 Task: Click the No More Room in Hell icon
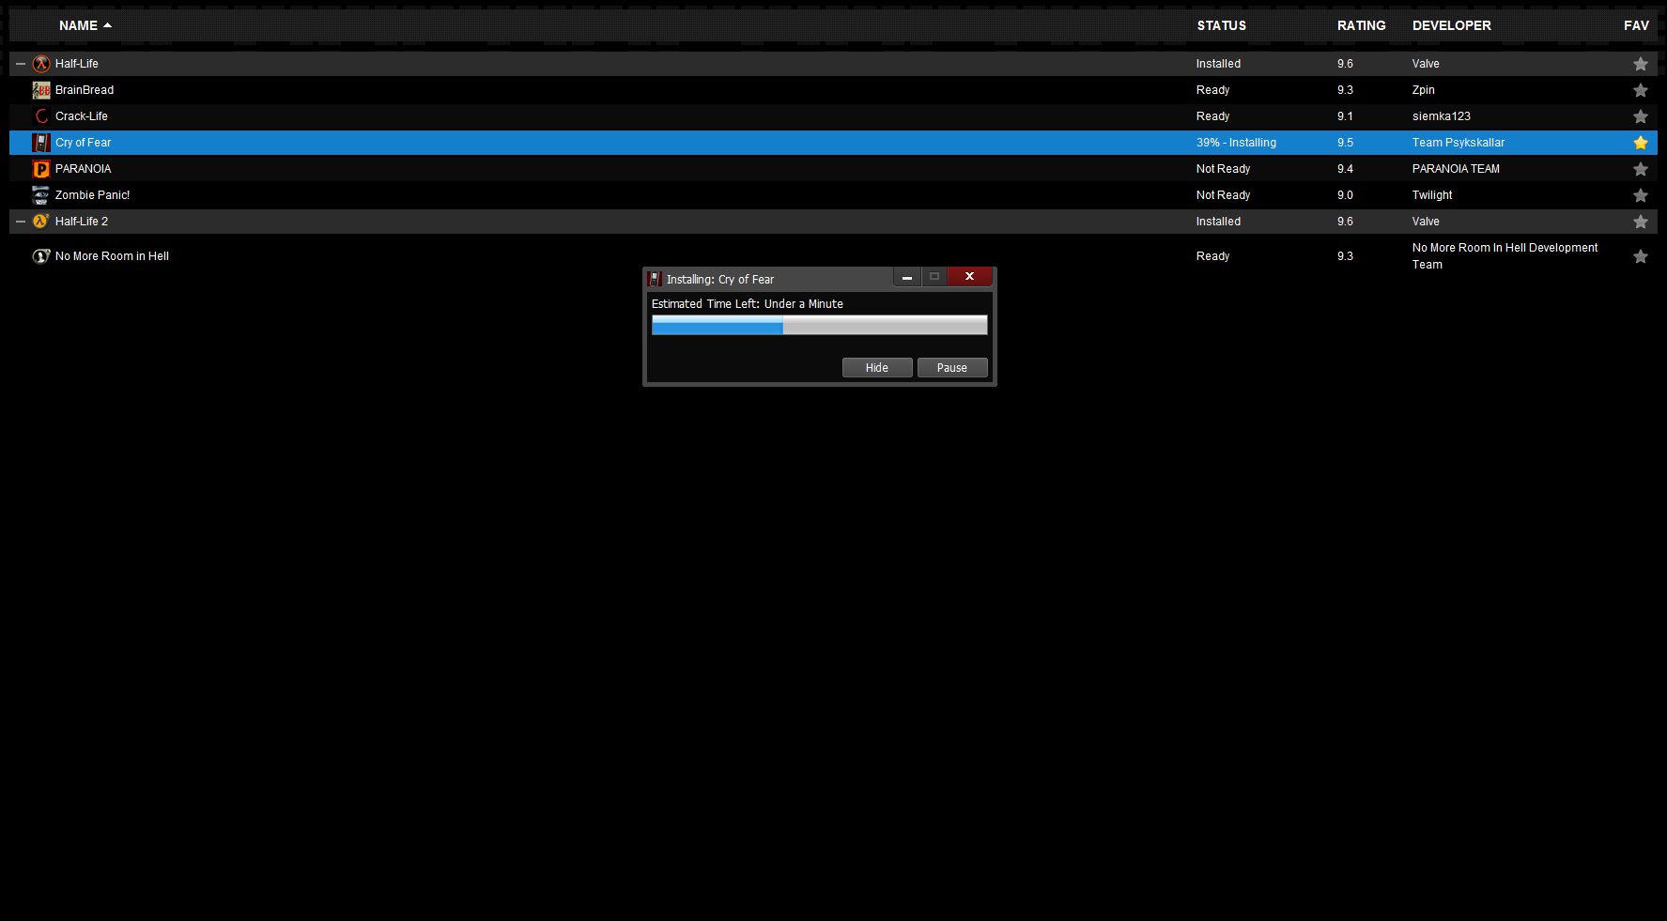[x=41, y=256]
